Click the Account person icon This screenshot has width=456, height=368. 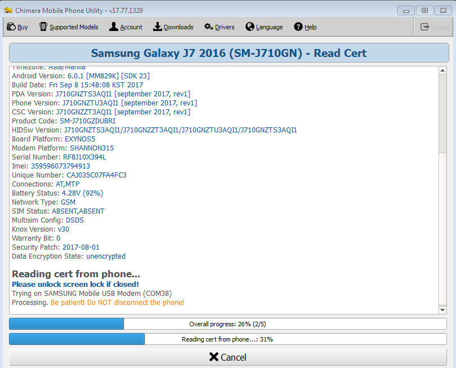click(x=113, y=27)
